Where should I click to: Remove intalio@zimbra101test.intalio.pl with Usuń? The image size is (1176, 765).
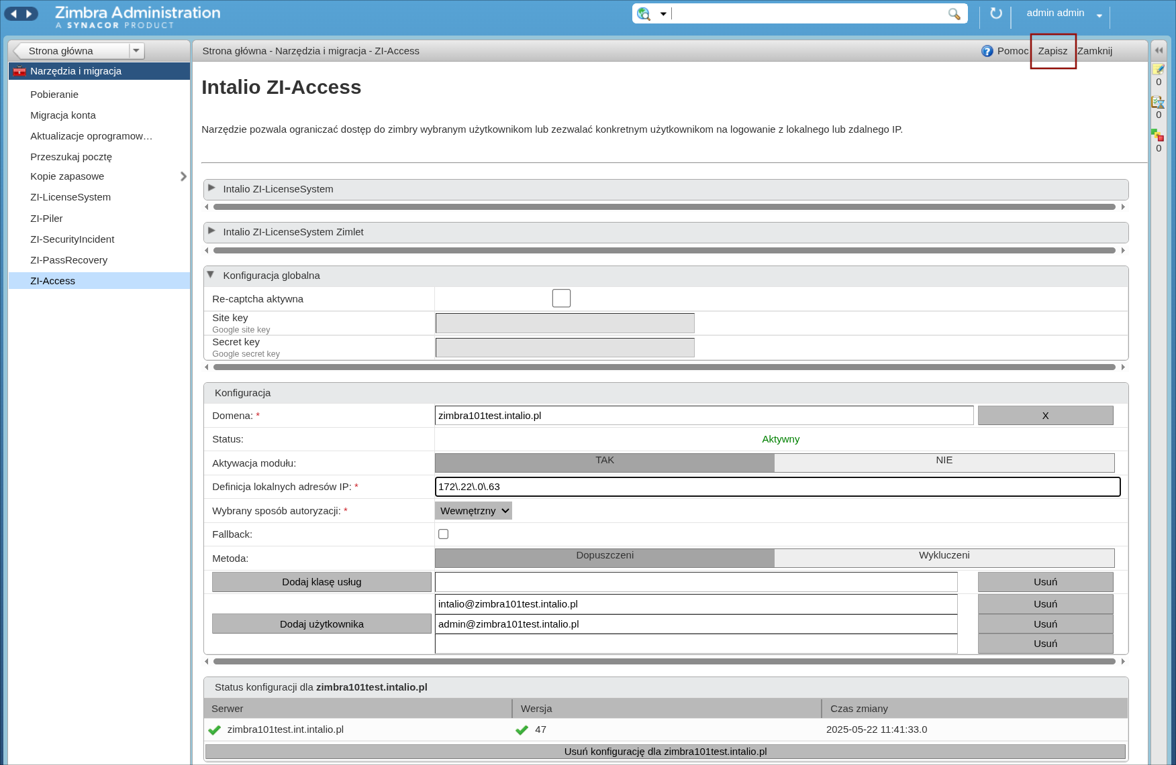pos(1046,604)
